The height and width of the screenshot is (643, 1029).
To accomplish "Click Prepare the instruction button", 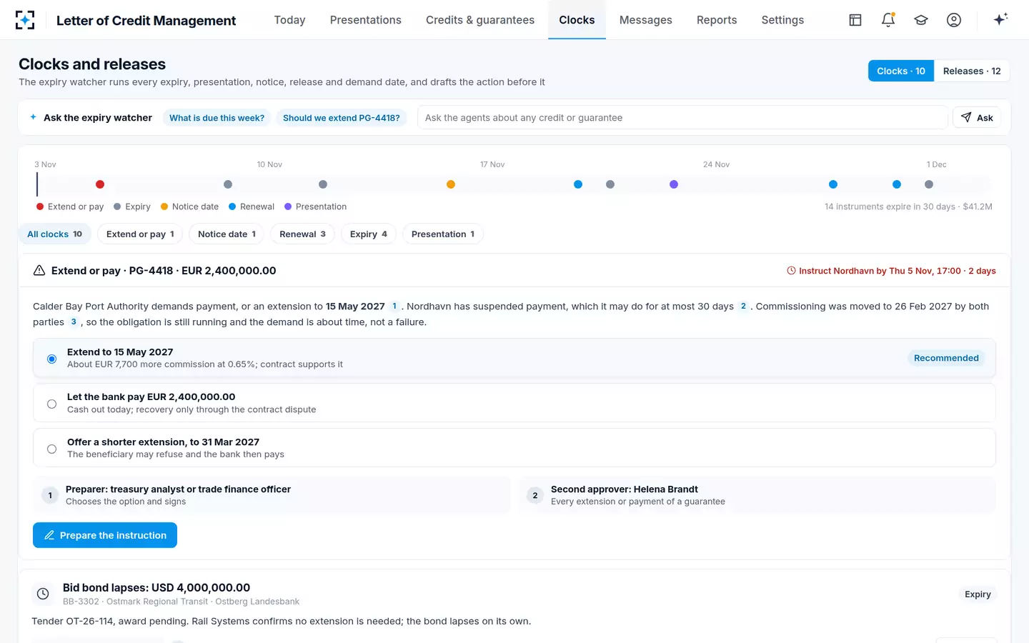I will (x=105, y=535).
